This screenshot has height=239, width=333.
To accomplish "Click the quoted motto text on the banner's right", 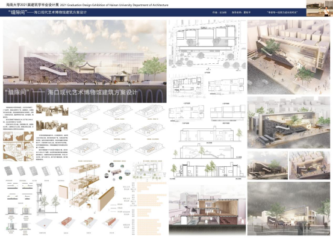I will click(282, 13).
